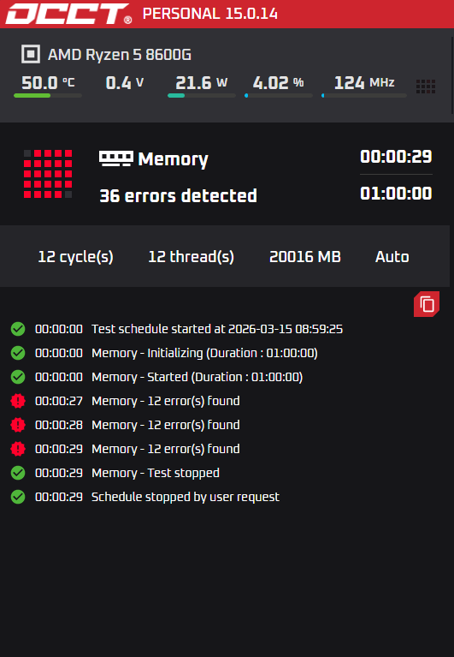Click the Memory - Test stopped log line
454x657 pixels.
coord(156,473)
